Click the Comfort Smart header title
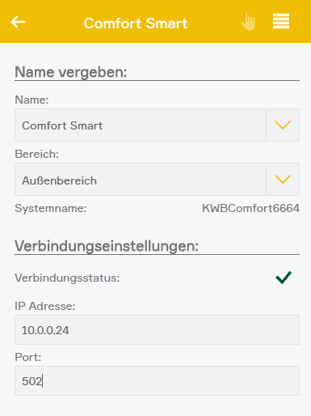Screen dimensions: 311x416 click(x=136, y=23)
